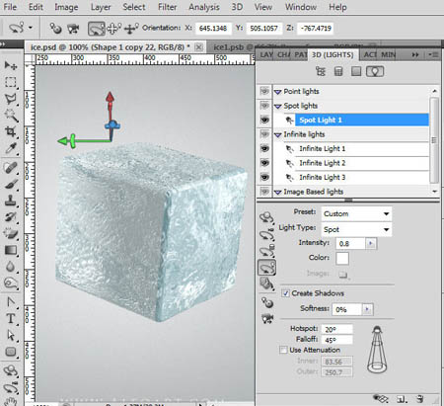Select the Horizontal Type tool
The image size is (444, 406).
pos(11,318)
